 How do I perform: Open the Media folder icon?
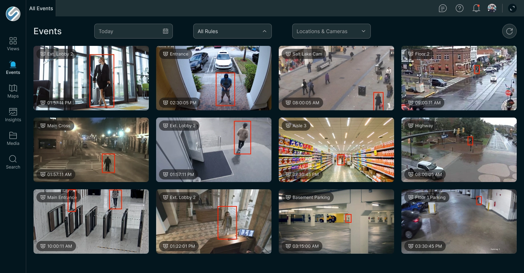point(13,135)
